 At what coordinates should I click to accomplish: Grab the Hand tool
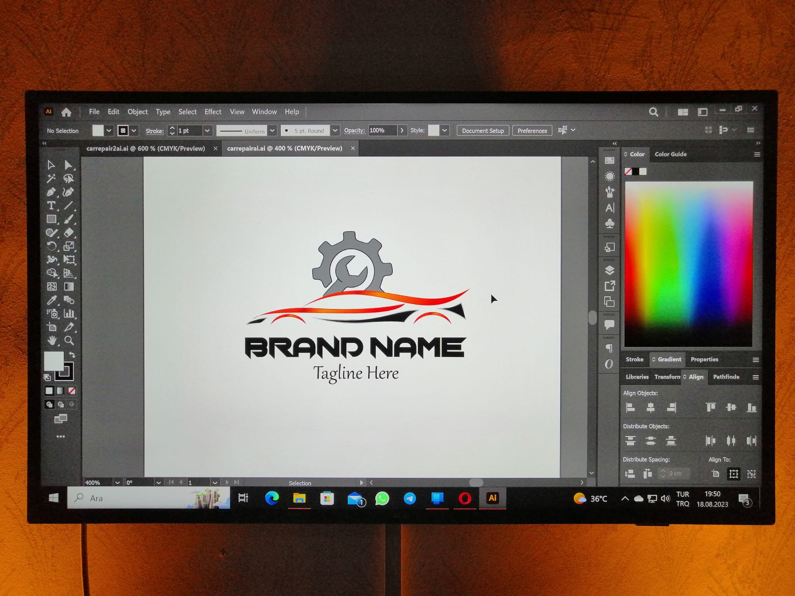(52, 340)
